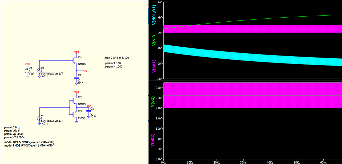Select the .tran simulation directive text

(117, 58)
